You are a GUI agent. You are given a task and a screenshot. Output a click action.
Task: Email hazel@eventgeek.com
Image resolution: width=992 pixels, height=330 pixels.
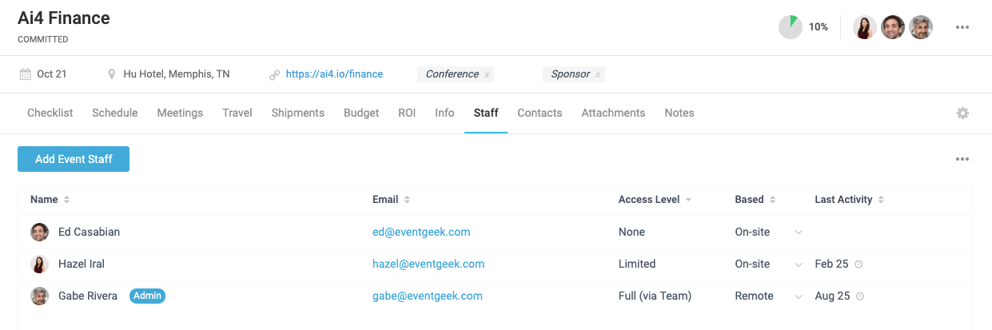coord(428,264)
